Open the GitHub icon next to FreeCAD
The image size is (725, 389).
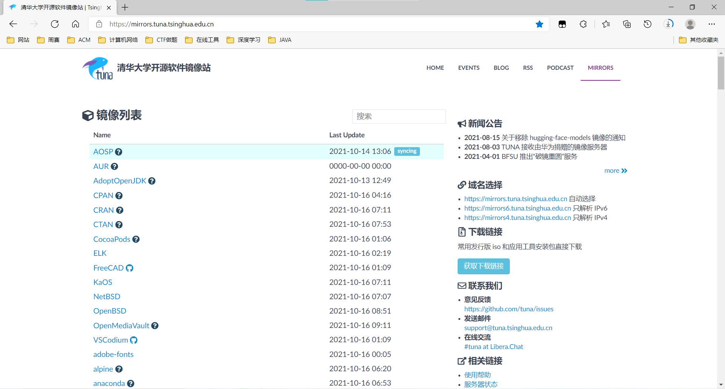click(130, 268)
